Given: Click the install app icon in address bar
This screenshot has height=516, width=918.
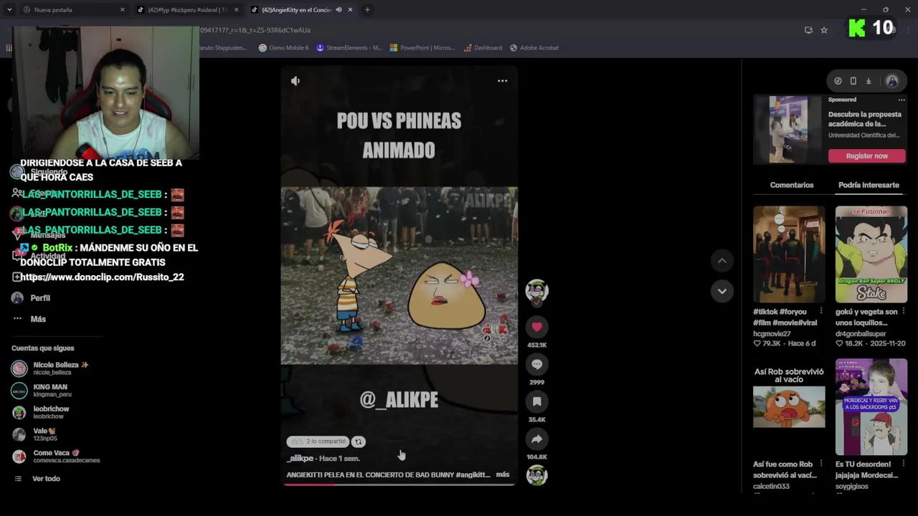Looking at the screenshot, I should (808, 30).
